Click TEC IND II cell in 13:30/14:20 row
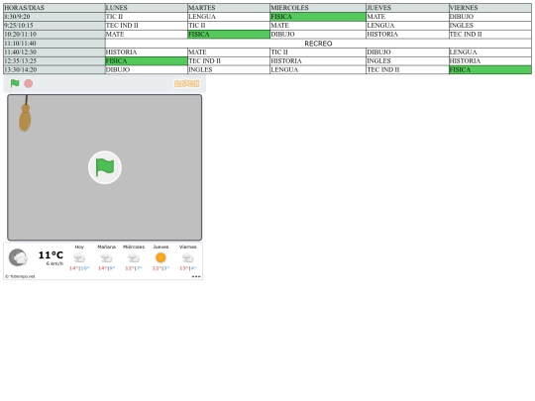 (x=407, y=70)
